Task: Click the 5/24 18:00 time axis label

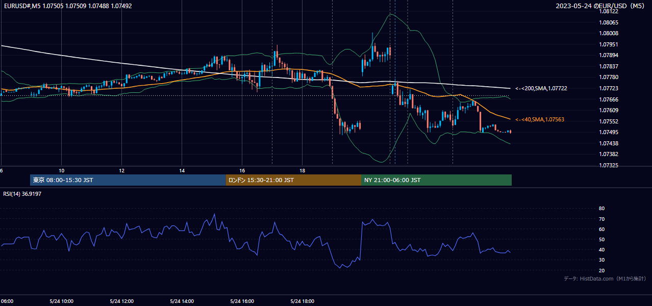Action: [x=302, y=301]
